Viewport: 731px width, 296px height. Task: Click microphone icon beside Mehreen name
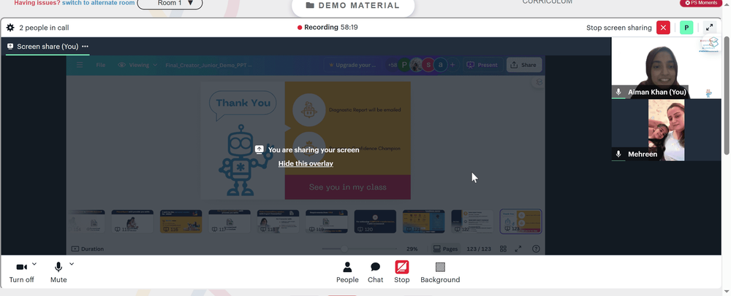619,154
